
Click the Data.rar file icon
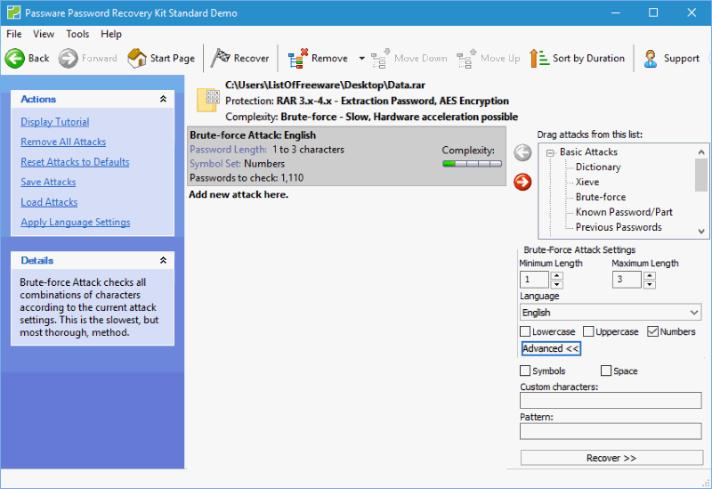pyautogui.click(x=208, y=101)
